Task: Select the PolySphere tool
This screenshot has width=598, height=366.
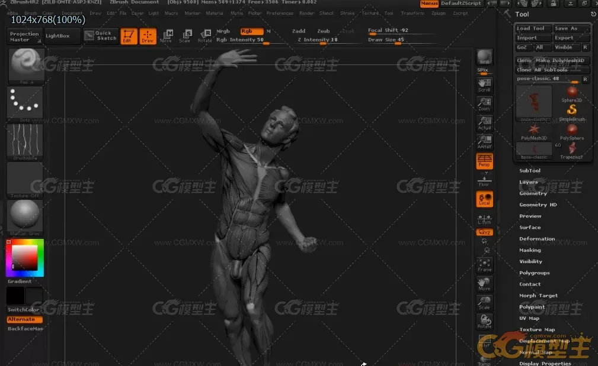Action: click(x=572, y=132)
